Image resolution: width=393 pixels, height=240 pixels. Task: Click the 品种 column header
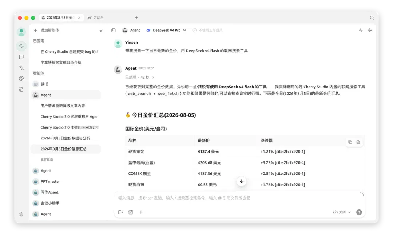click(x=132, y=141)
